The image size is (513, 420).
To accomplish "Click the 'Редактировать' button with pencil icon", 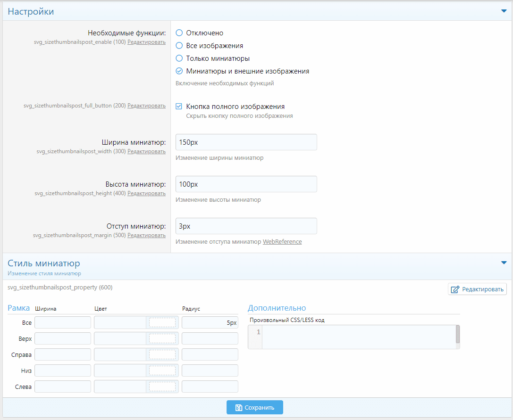I will 477,289.
